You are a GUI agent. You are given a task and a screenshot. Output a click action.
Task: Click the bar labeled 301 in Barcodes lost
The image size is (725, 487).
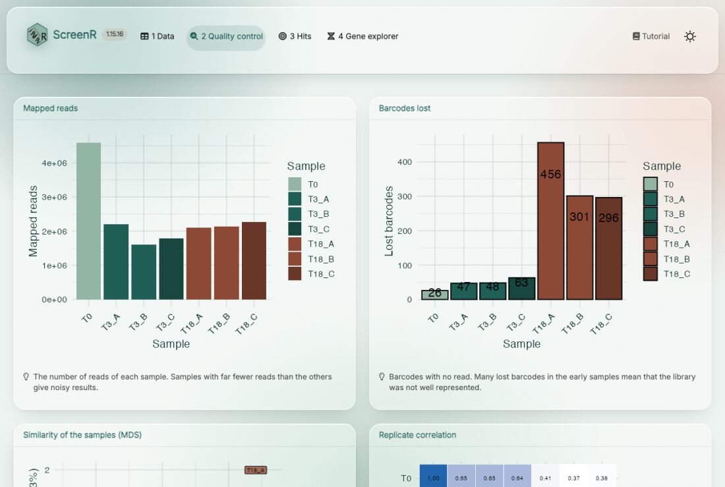click(580, 247)
